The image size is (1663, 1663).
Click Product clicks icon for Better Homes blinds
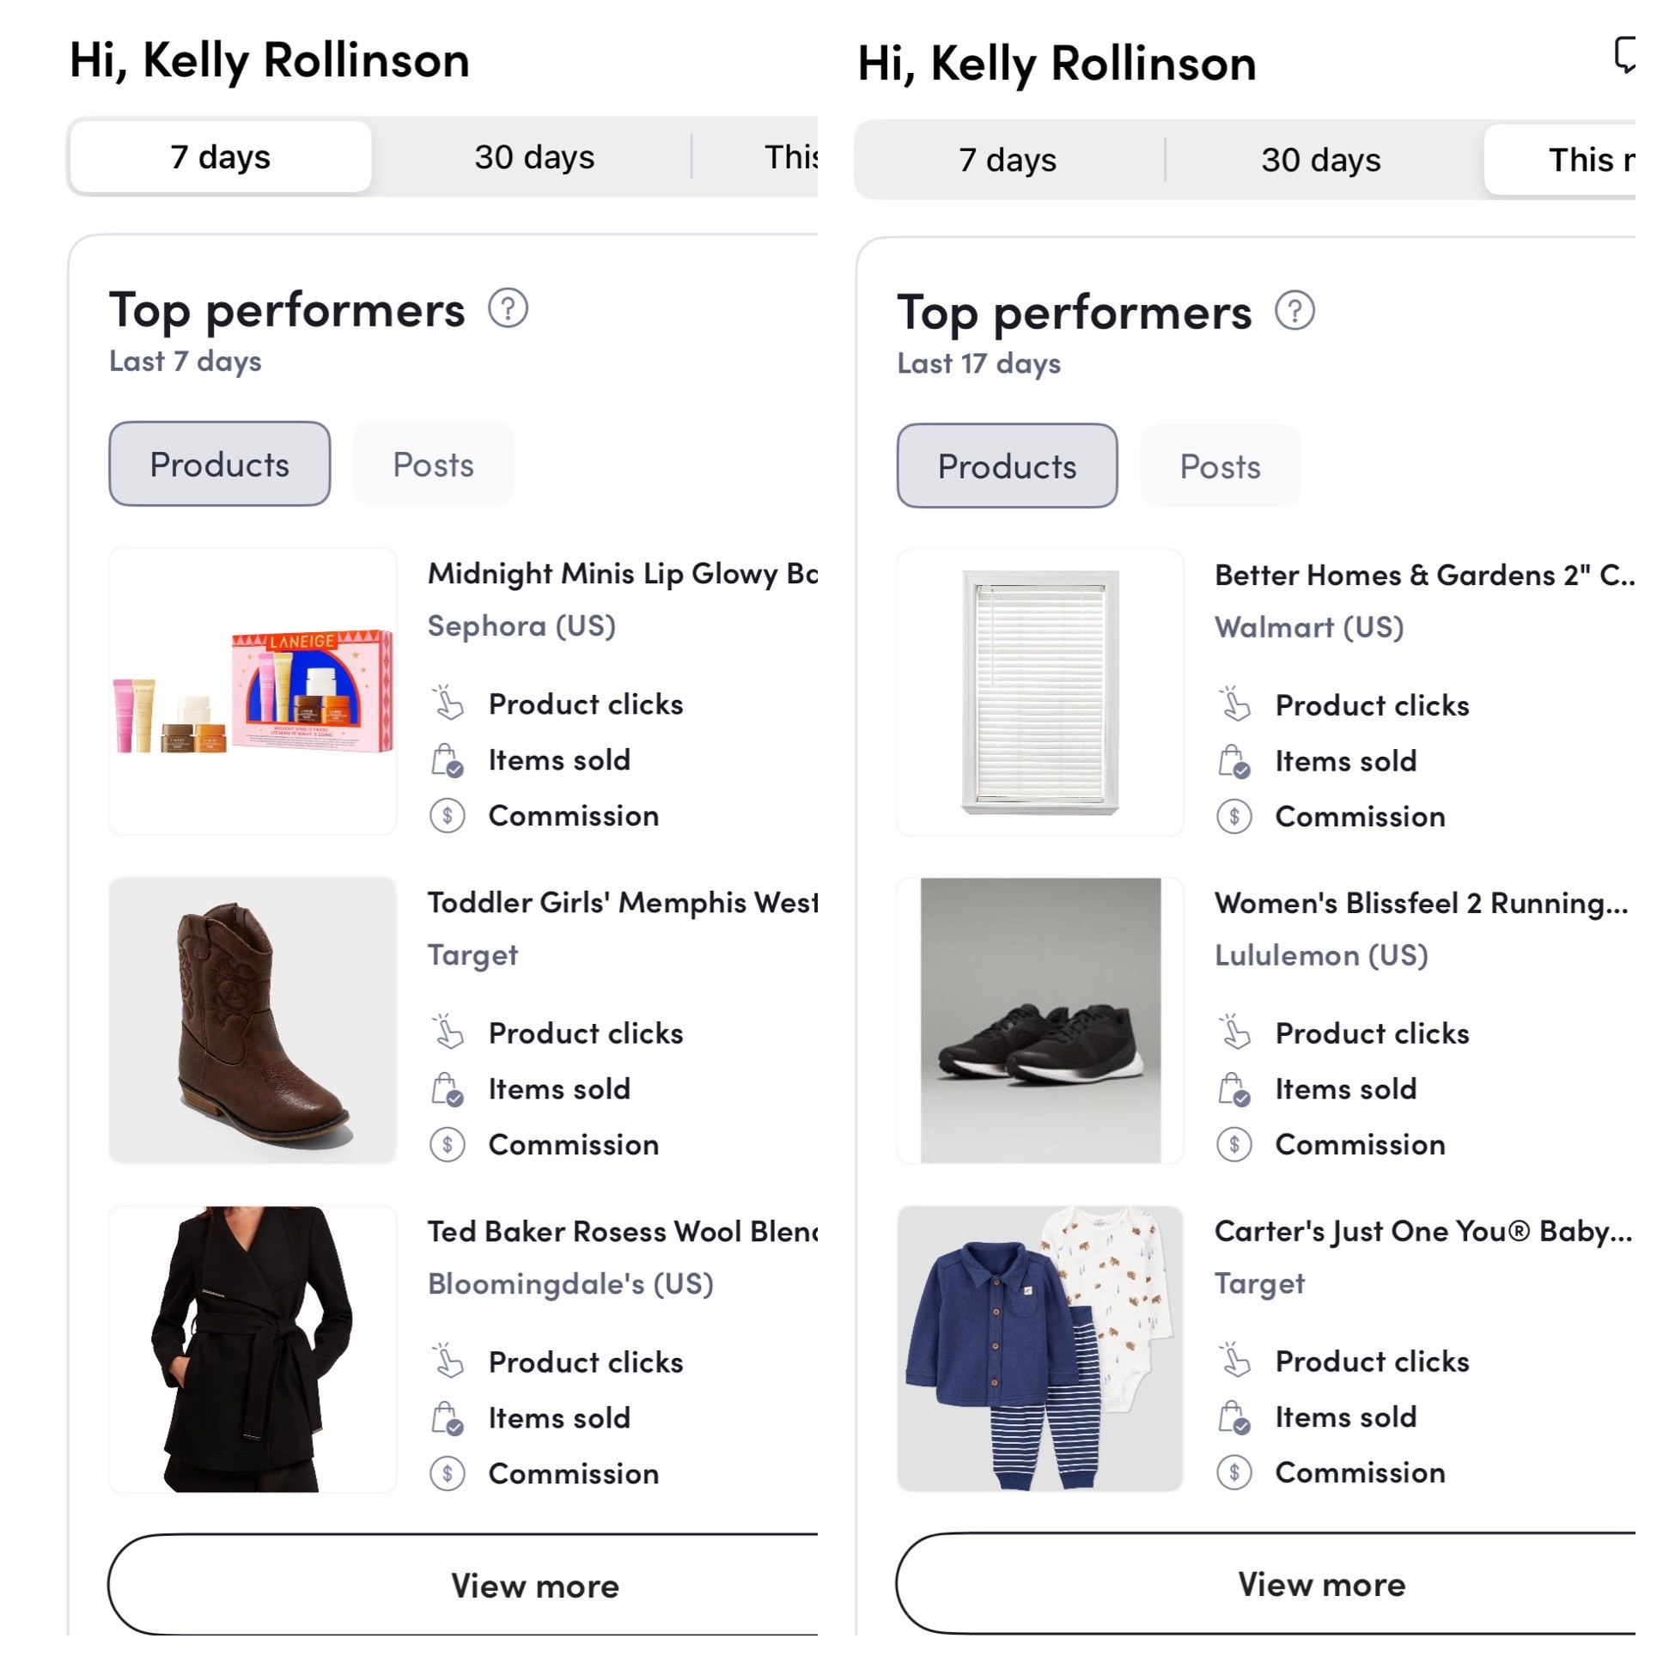pos(1234,704)
